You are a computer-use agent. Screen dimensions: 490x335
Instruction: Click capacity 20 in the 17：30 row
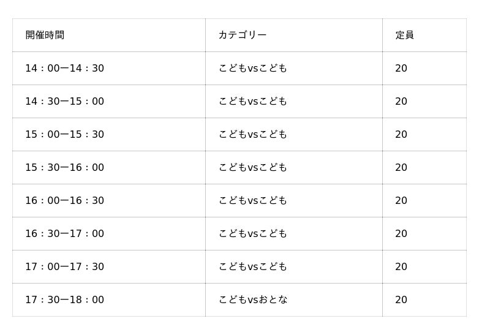tap(401, 300)
